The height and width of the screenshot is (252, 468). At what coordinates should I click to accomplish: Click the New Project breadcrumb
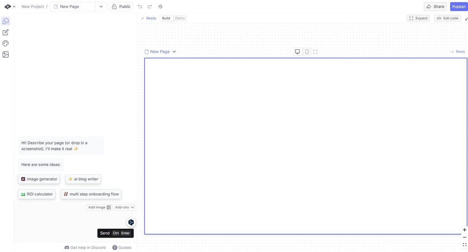(33, 7)
